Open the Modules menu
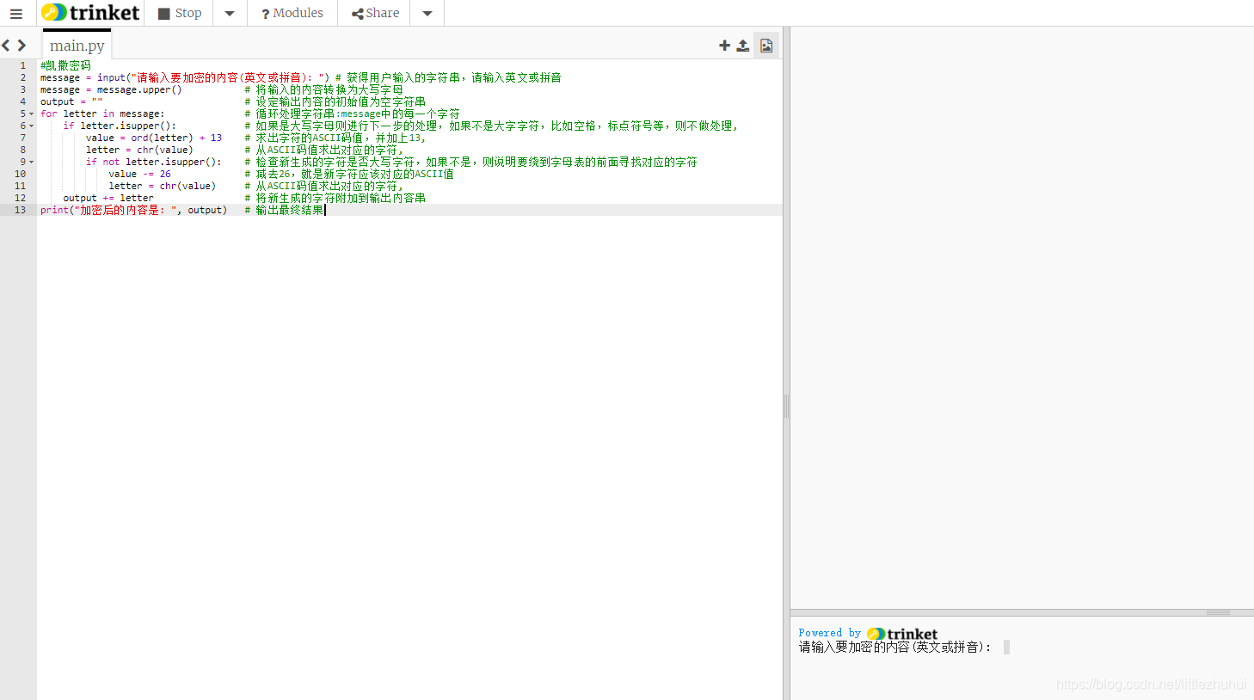The width and height of the screenshot is (1254, 700). point(292,13)
